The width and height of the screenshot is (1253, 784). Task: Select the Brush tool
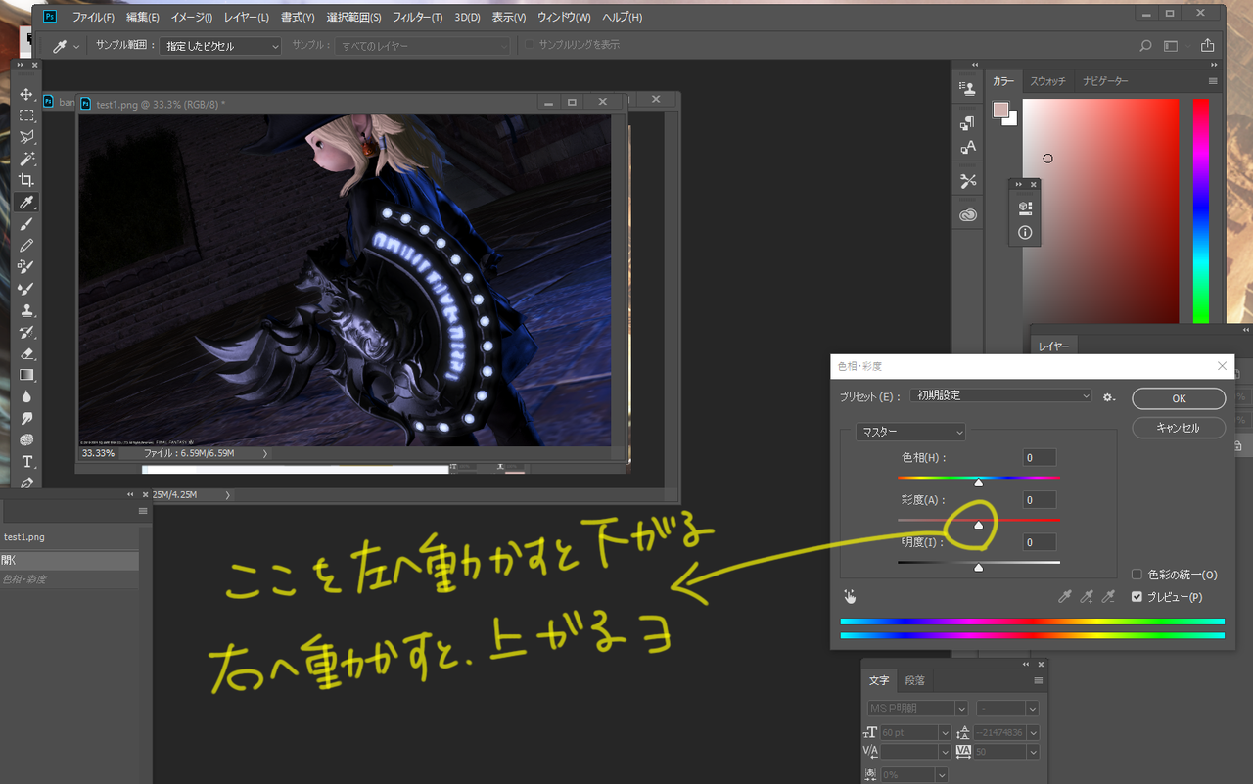tap(26, 223)
